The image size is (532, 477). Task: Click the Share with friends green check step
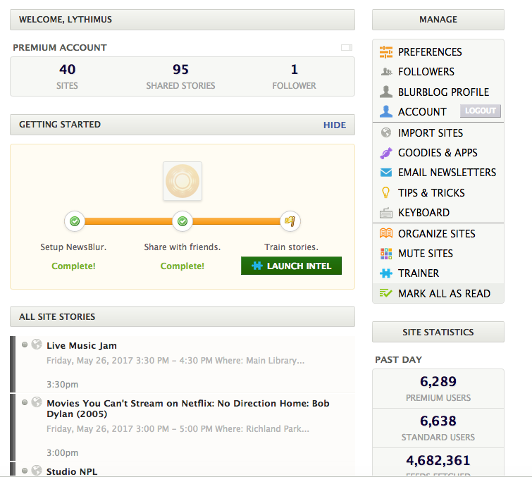click(183, 221)
